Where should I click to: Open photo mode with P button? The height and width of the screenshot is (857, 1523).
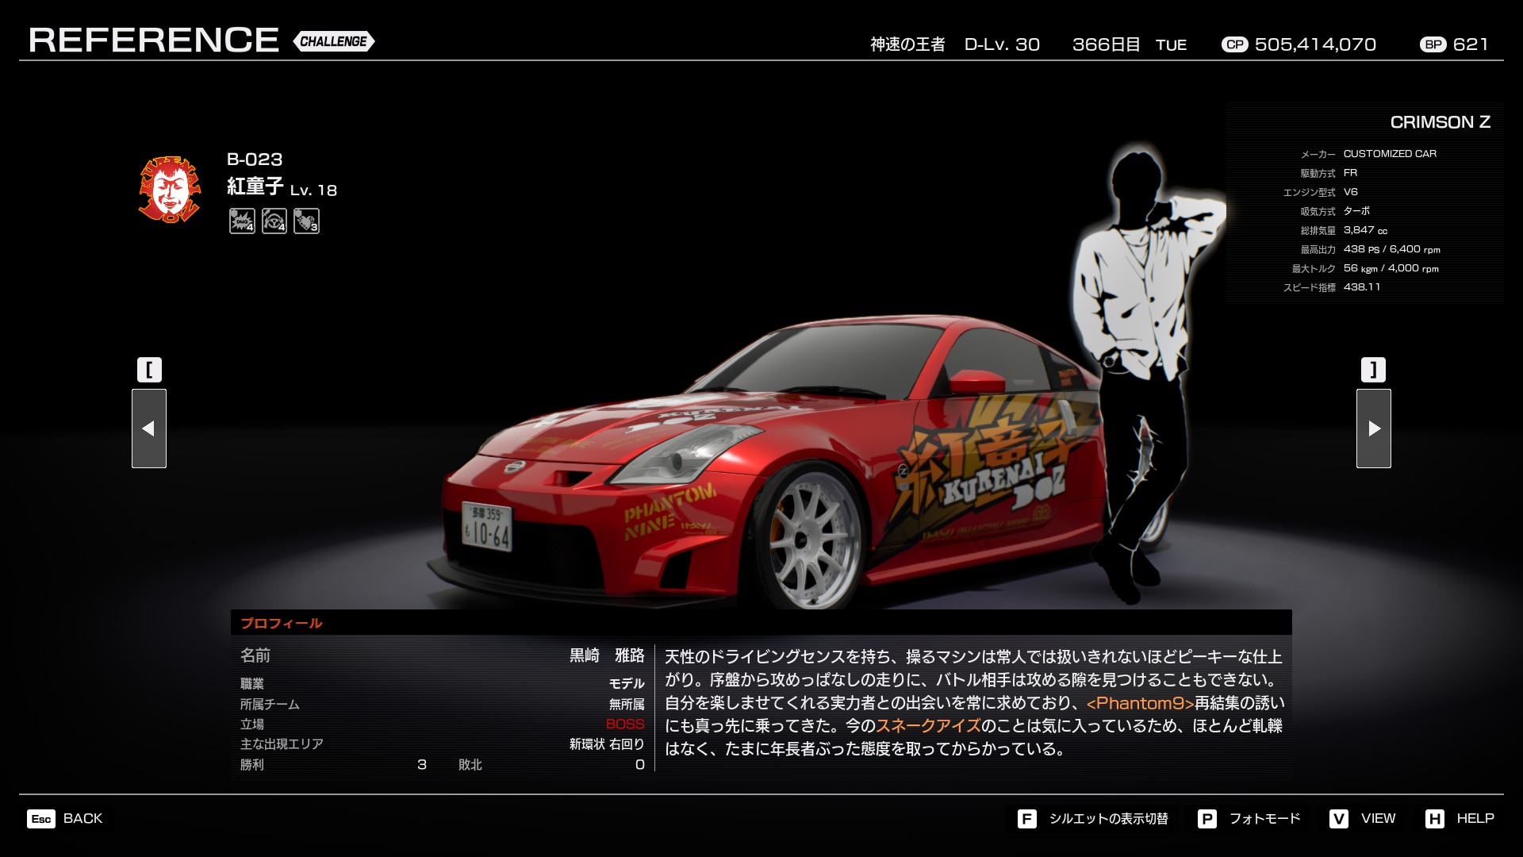1207,819
